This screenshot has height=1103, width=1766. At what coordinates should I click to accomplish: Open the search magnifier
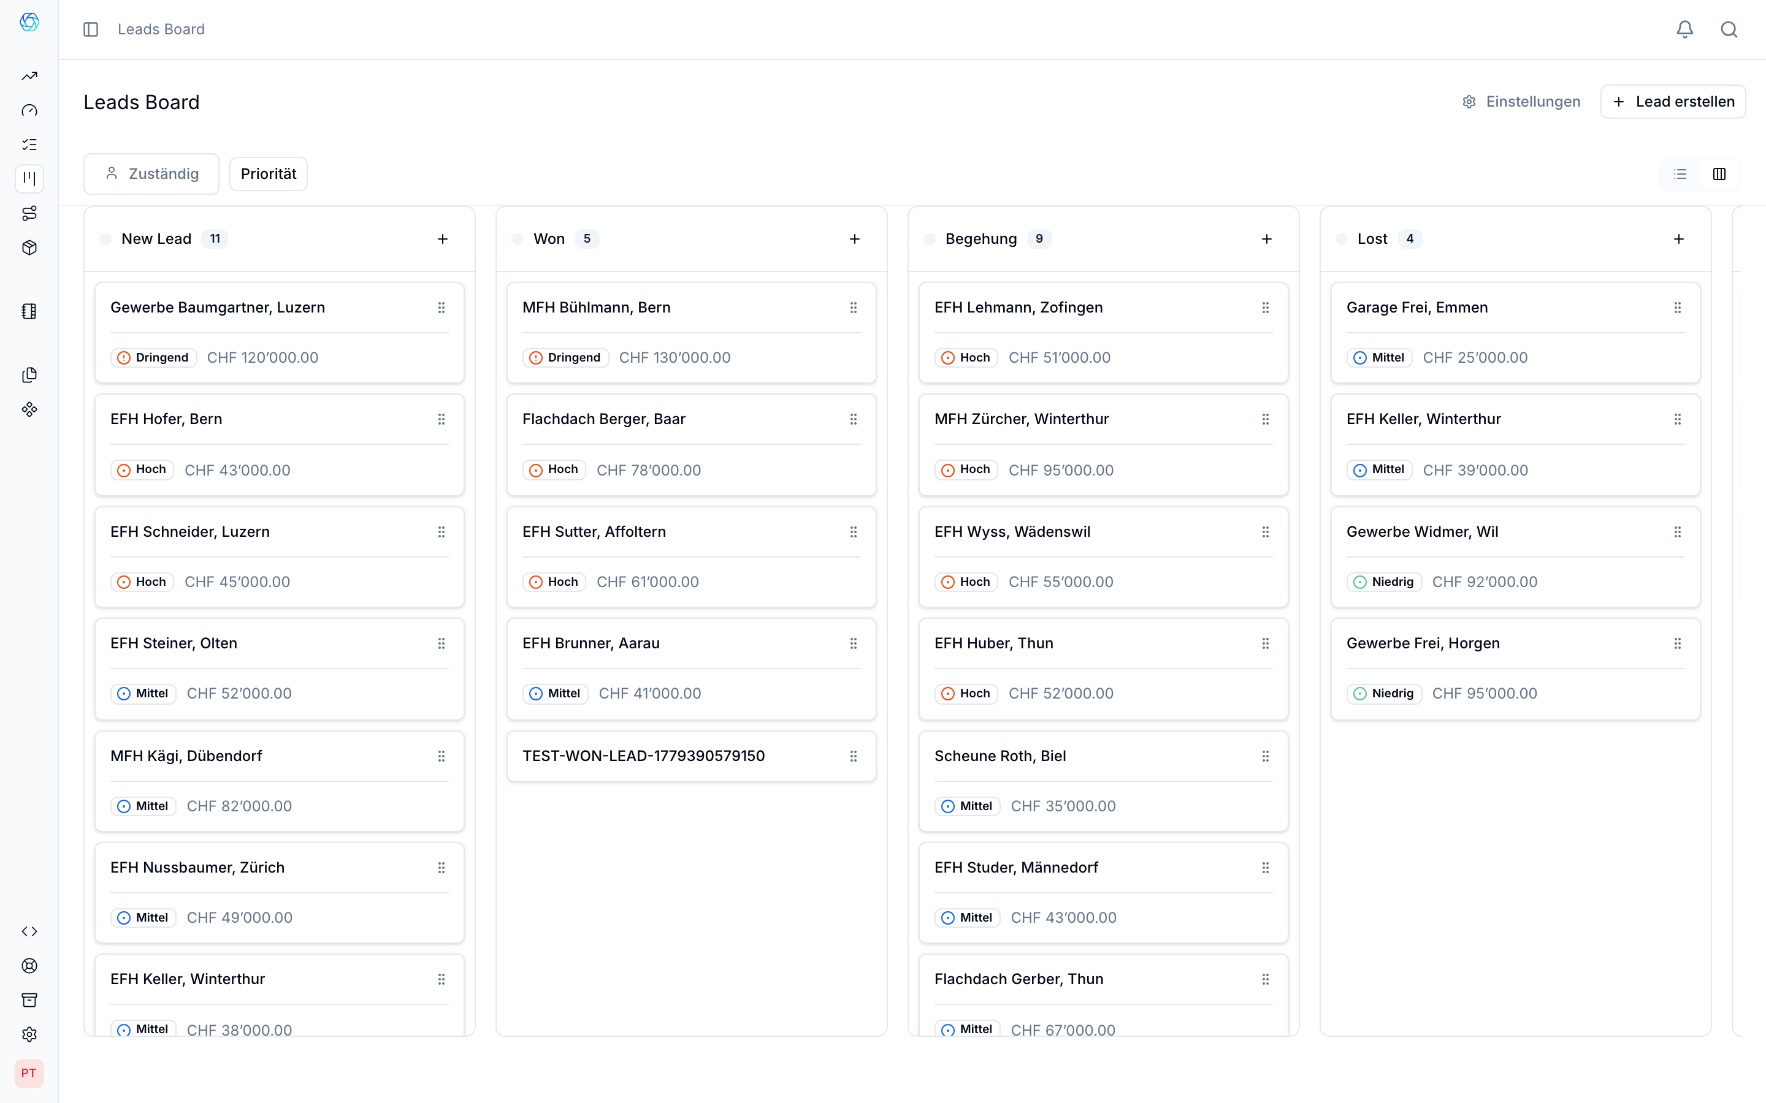point(1729,29)
